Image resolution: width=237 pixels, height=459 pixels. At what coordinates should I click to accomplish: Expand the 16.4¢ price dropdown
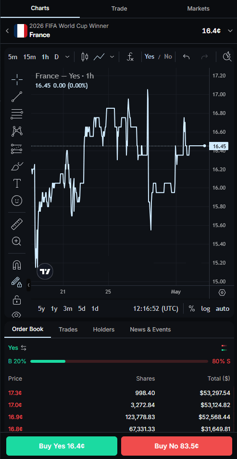tap(230, 31)
